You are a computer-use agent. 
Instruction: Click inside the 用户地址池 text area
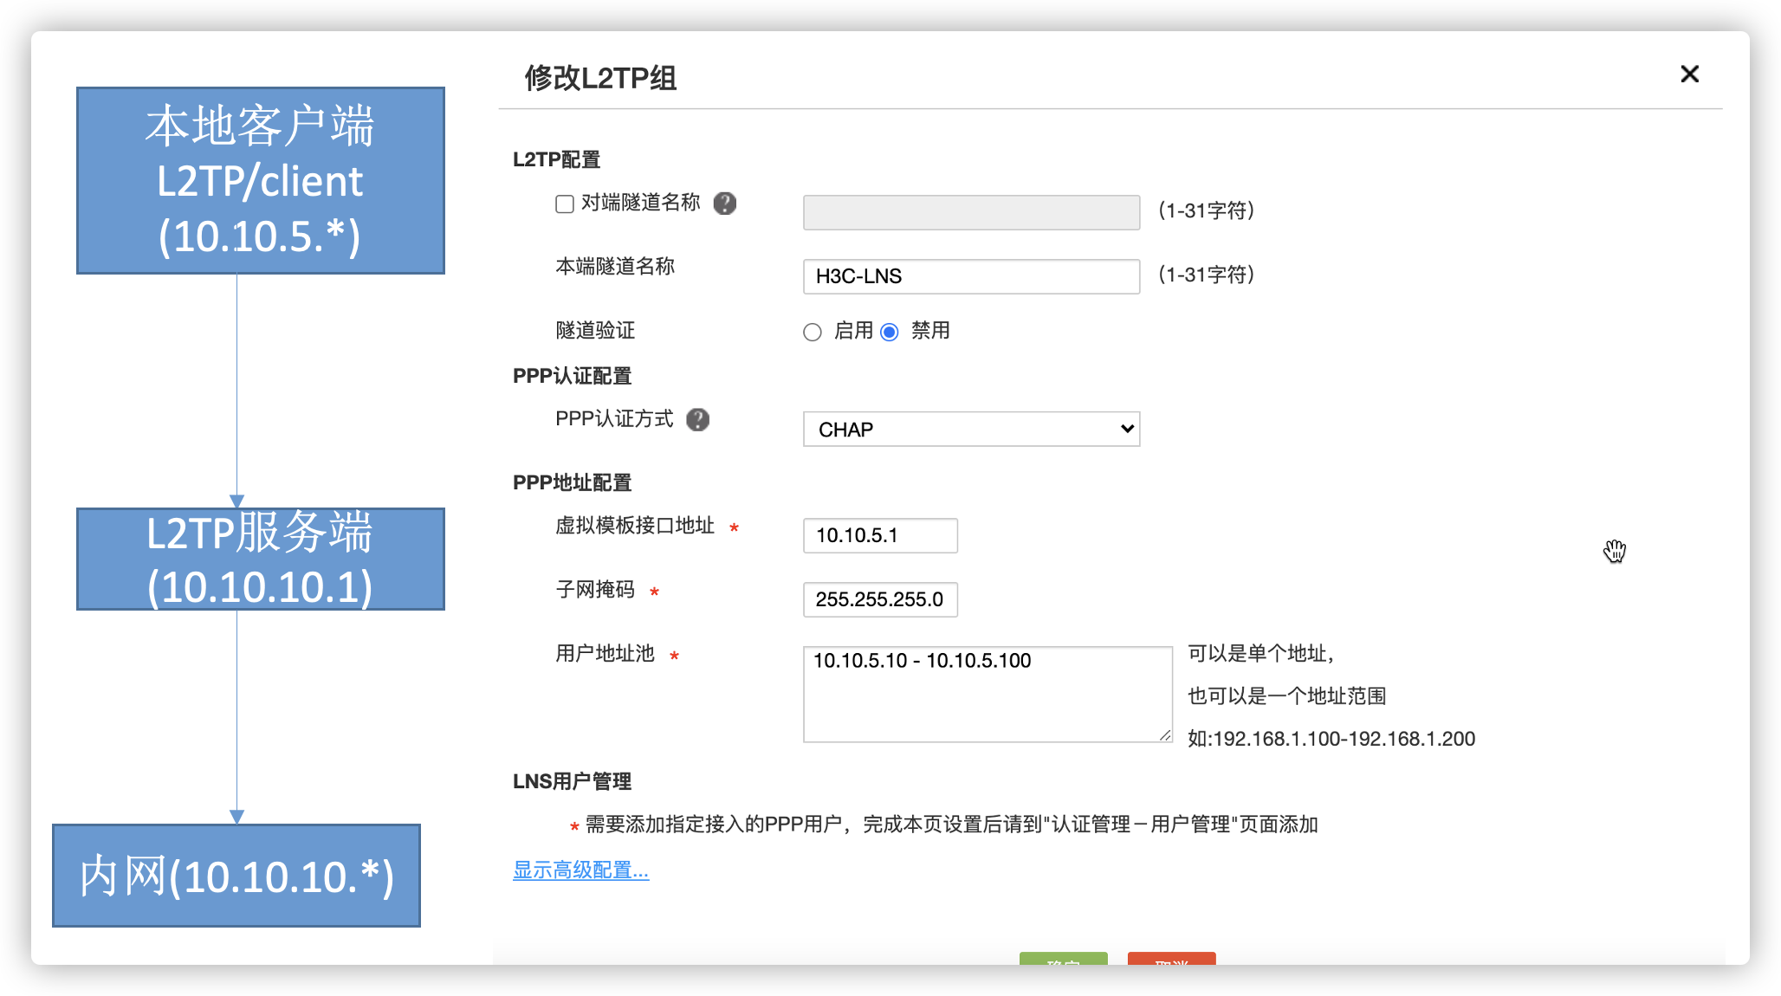coord(987,695)
